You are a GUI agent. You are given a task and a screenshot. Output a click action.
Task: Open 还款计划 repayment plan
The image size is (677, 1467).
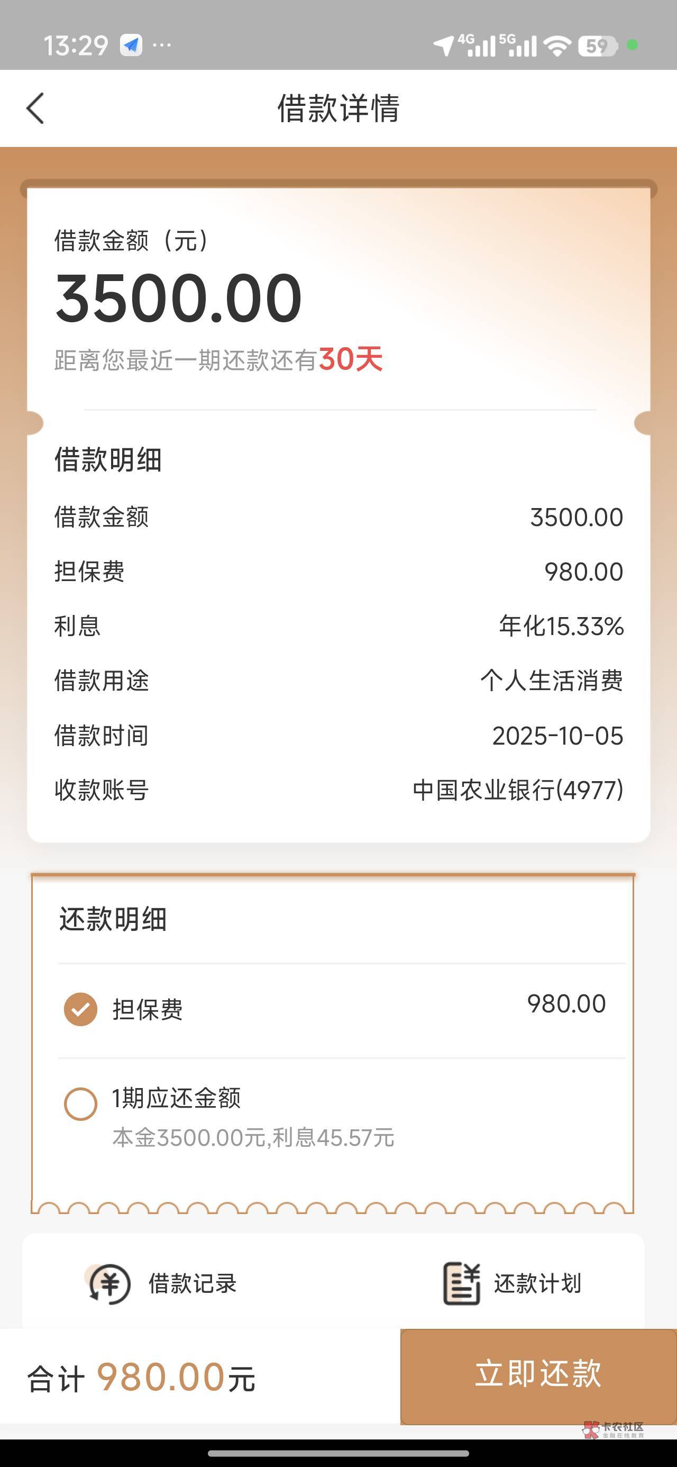point(537,1284)
